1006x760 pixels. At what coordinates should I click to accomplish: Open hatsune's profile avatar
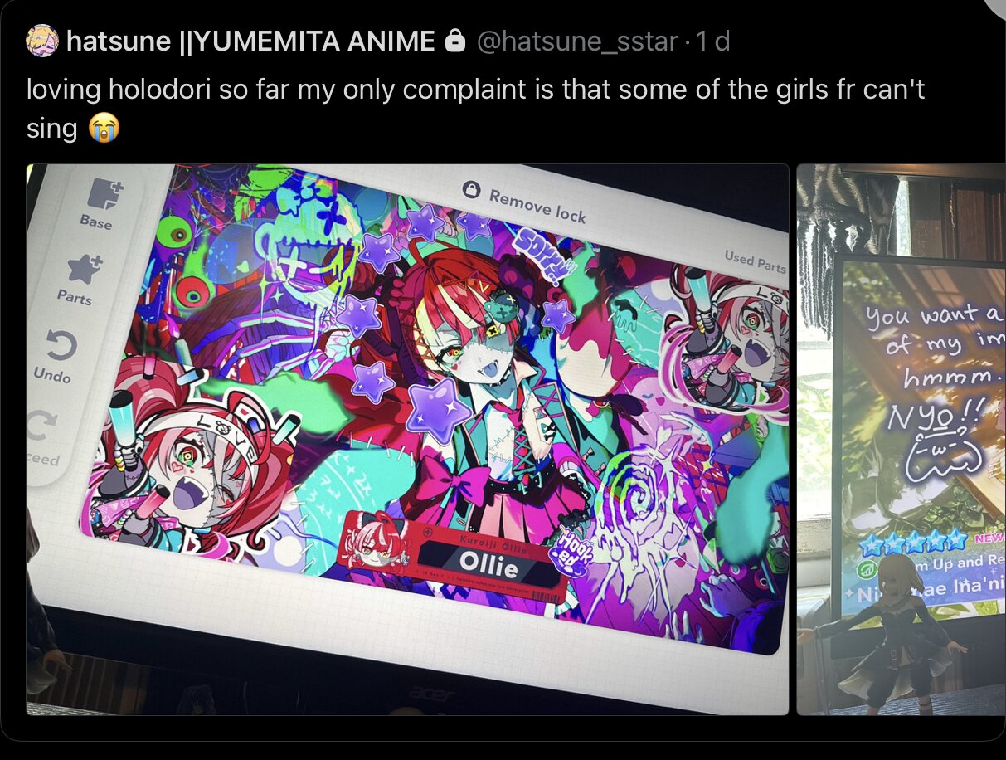42,41
